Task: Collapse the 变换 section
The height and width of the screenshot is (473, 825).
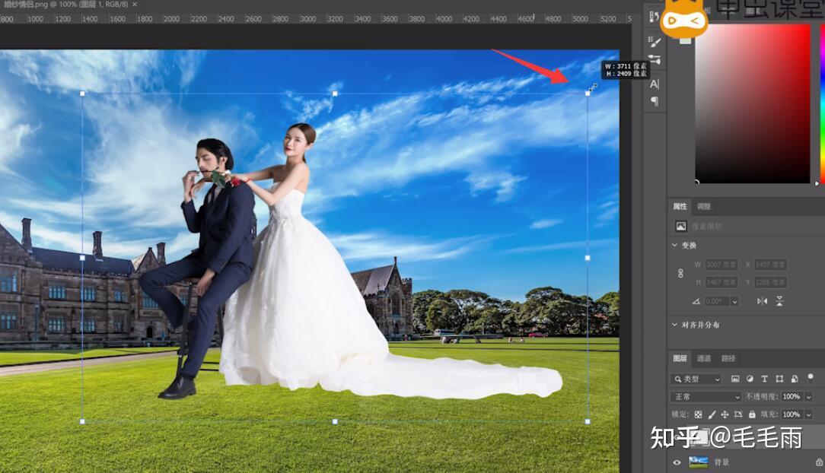Action: (x=674, y=246)
